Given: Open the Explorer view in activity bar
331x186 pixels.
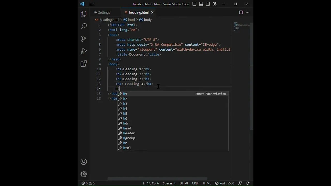Looking at the screenshot, I should pyautogui.click(x=84, y=14).
